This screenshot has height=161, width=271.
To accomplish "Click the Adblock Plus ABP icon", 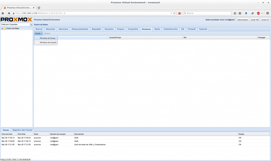I will tap(258, 13).
